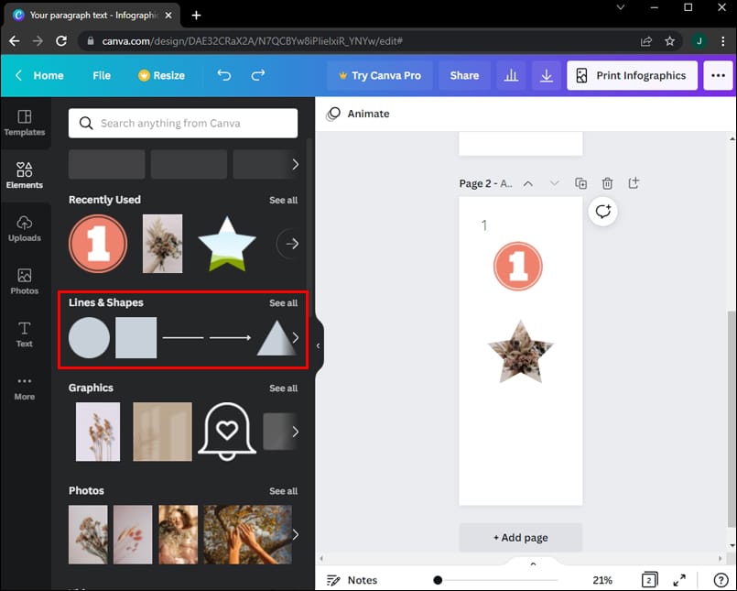Open the three-dot overflow menu
Viewport: 737px width, 591px height.
(718, 75)
